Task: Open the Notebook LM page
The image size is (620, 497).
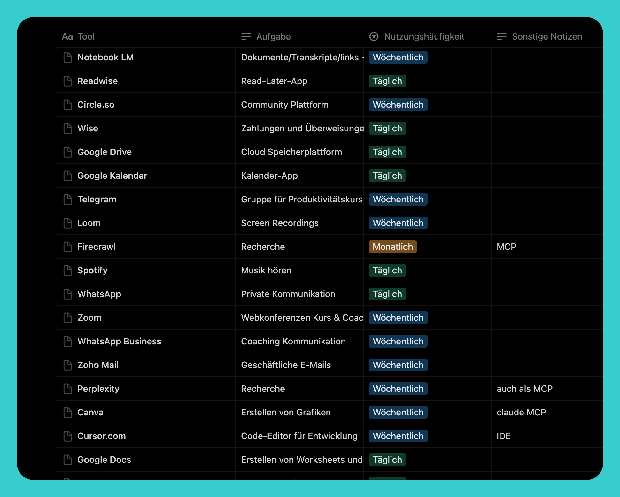Action: pos(105,58)
